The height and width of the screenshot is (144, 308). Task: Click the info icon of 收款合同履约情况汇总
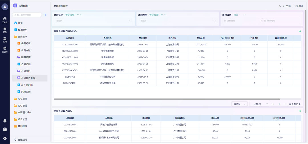click(300, 31)
